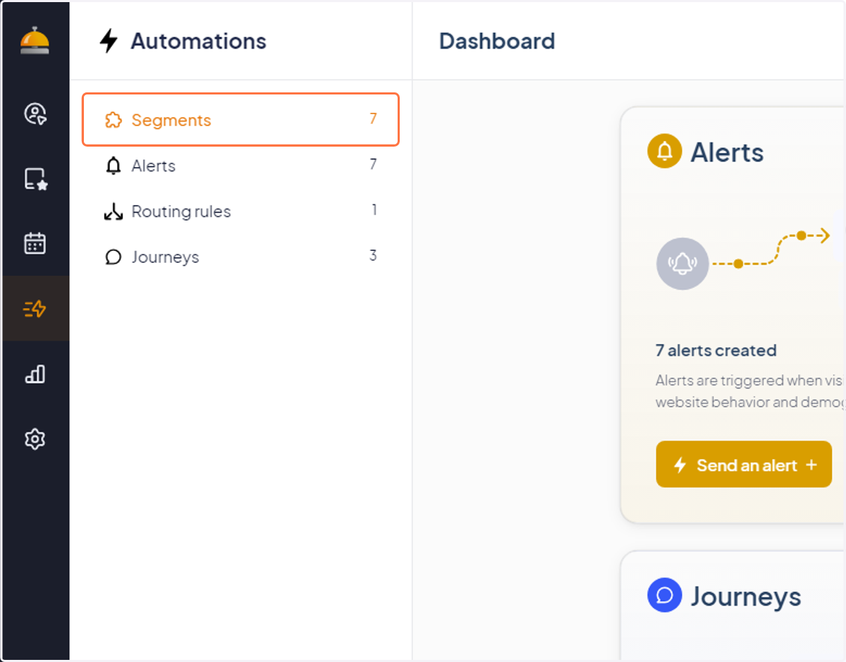Viewport: 846px width, 662px height.
Task: Click the Journeys count 3
Action: coord(373,255)
